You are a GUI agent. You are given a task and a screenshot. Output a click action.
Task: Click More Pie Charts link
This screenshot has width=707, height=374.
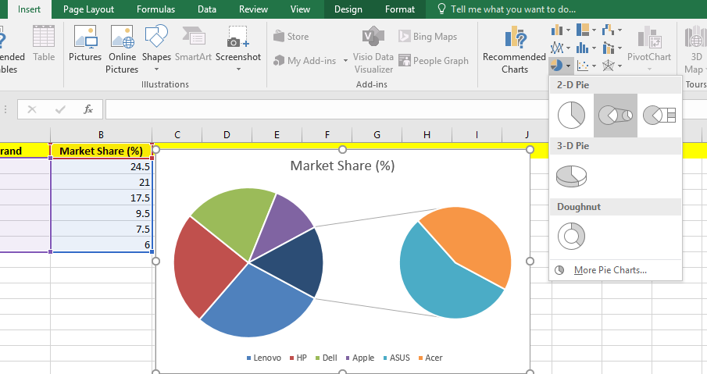pyautogui.click(x=609, y=270)
